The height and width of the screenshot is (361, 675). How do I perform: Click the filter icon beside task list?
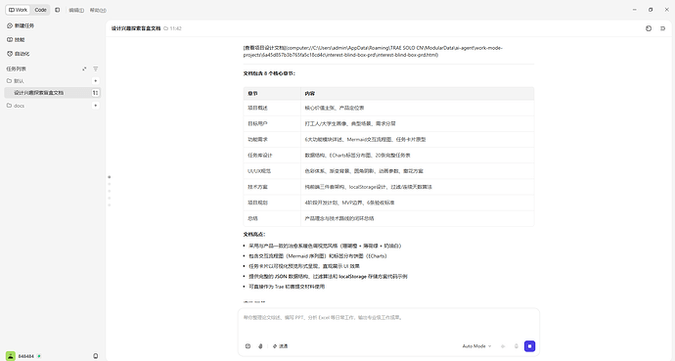click(96, 68)
